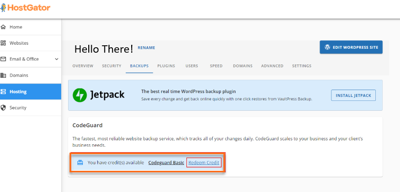Click 'You have credit(s) available' text
This screenshot has height=192, width=400.
116,162
